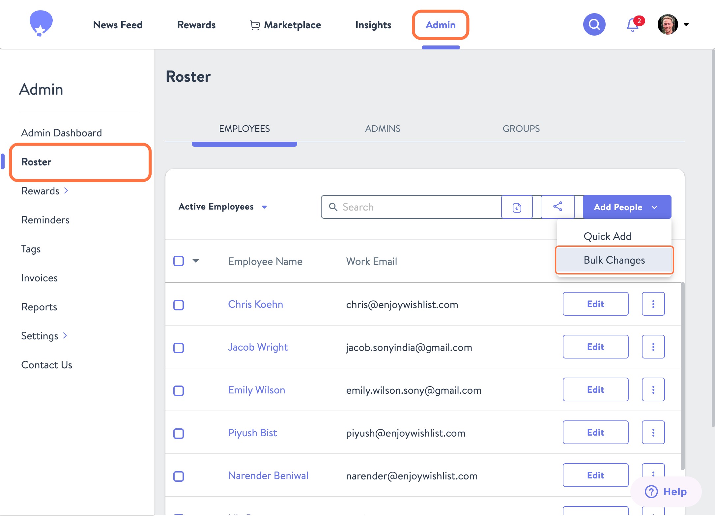The height and width of the screenshot is (516, 715).
Task: Open the search magnifier in the top bar
Action: pyautogui.click(x=594, y=24)
